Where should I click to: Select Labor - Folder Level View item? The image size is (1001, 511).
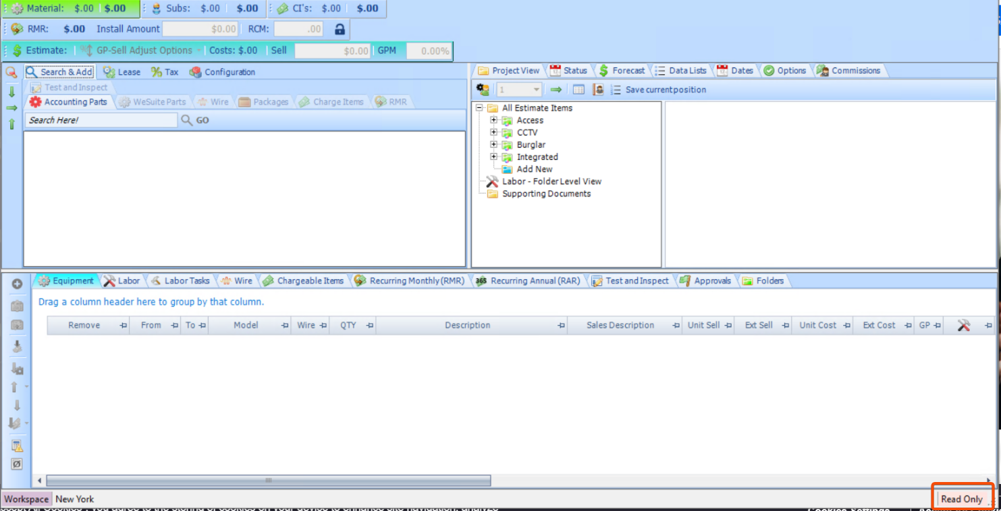tap(551, 181)
